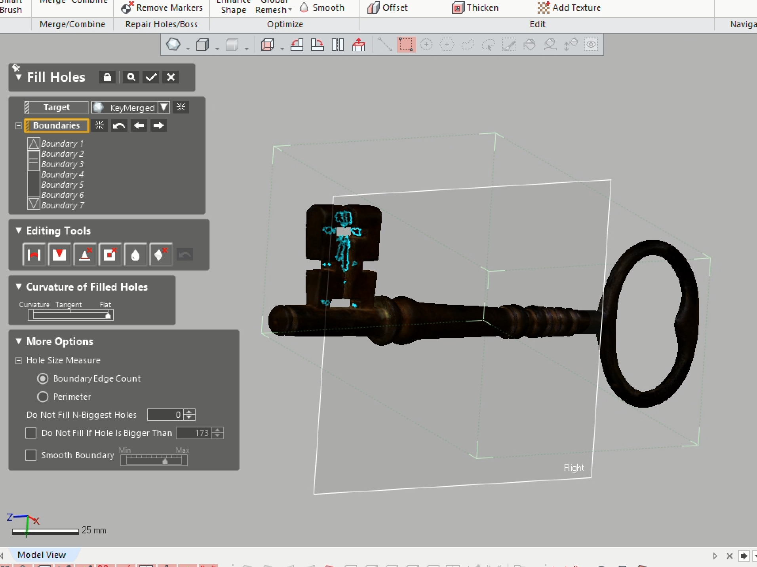The image size is (757, 567).
Task: Check Do Not Fill If Hole Is Bigger Than
Action: pos(31,433)
